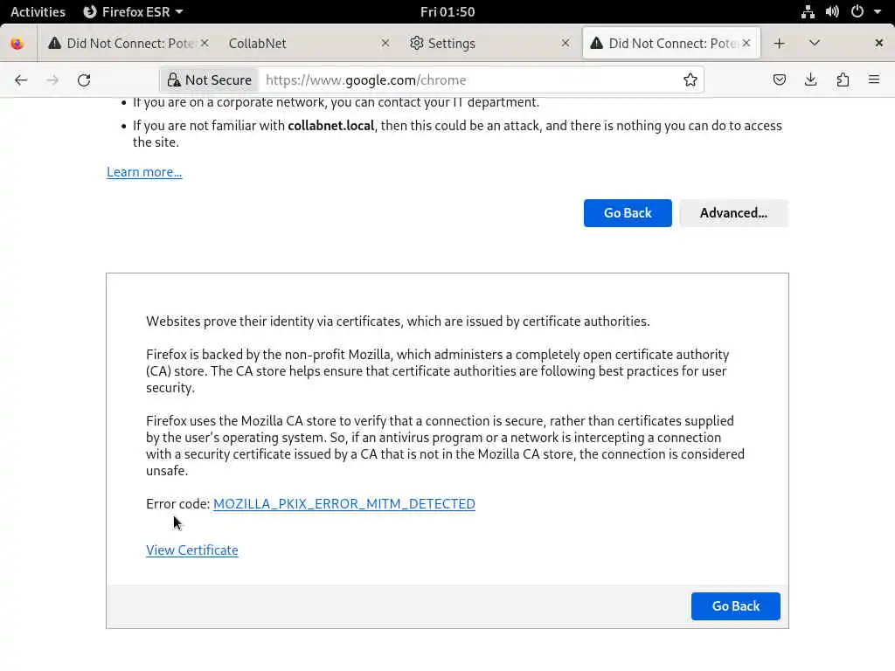Switch to the CollabNet tab
This screenshot has width=895, height=671.
click(x=309, y=44)
